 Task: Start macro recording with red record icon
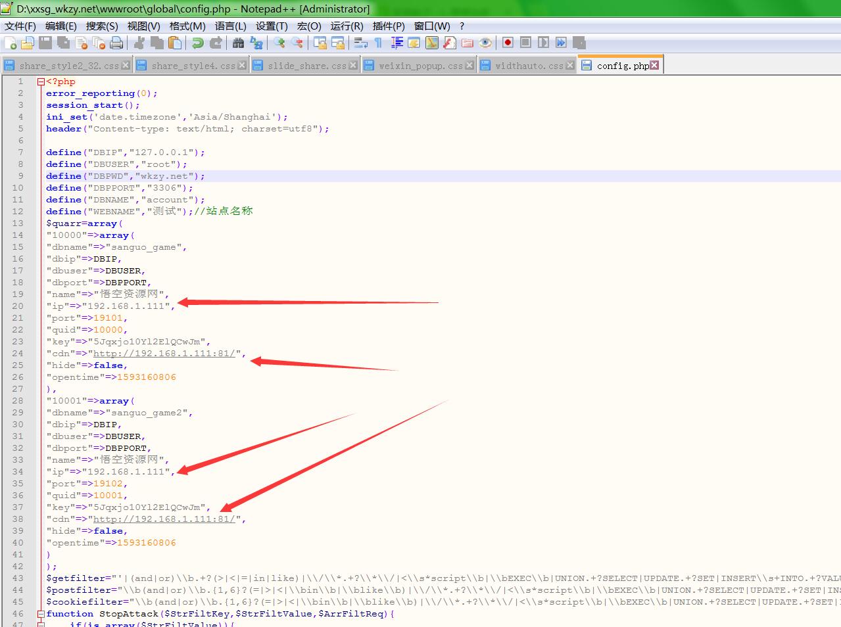pos(508,43)
